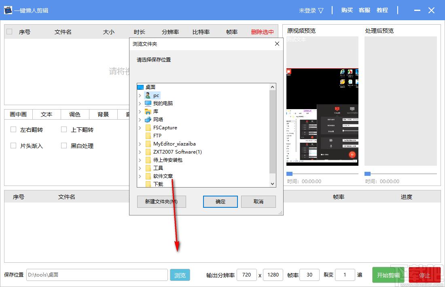This screenshot has height=287, width=445.
Task: Click the MyEditor_xiazaiba folder icon
Action: click(148, 144)
